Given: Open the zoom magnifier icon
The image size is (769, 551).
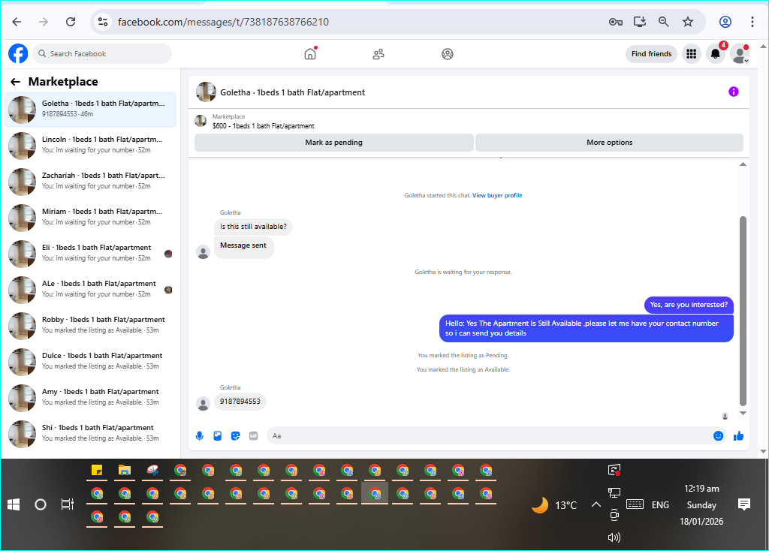Looking at the screenshot, I should [664, 22].
